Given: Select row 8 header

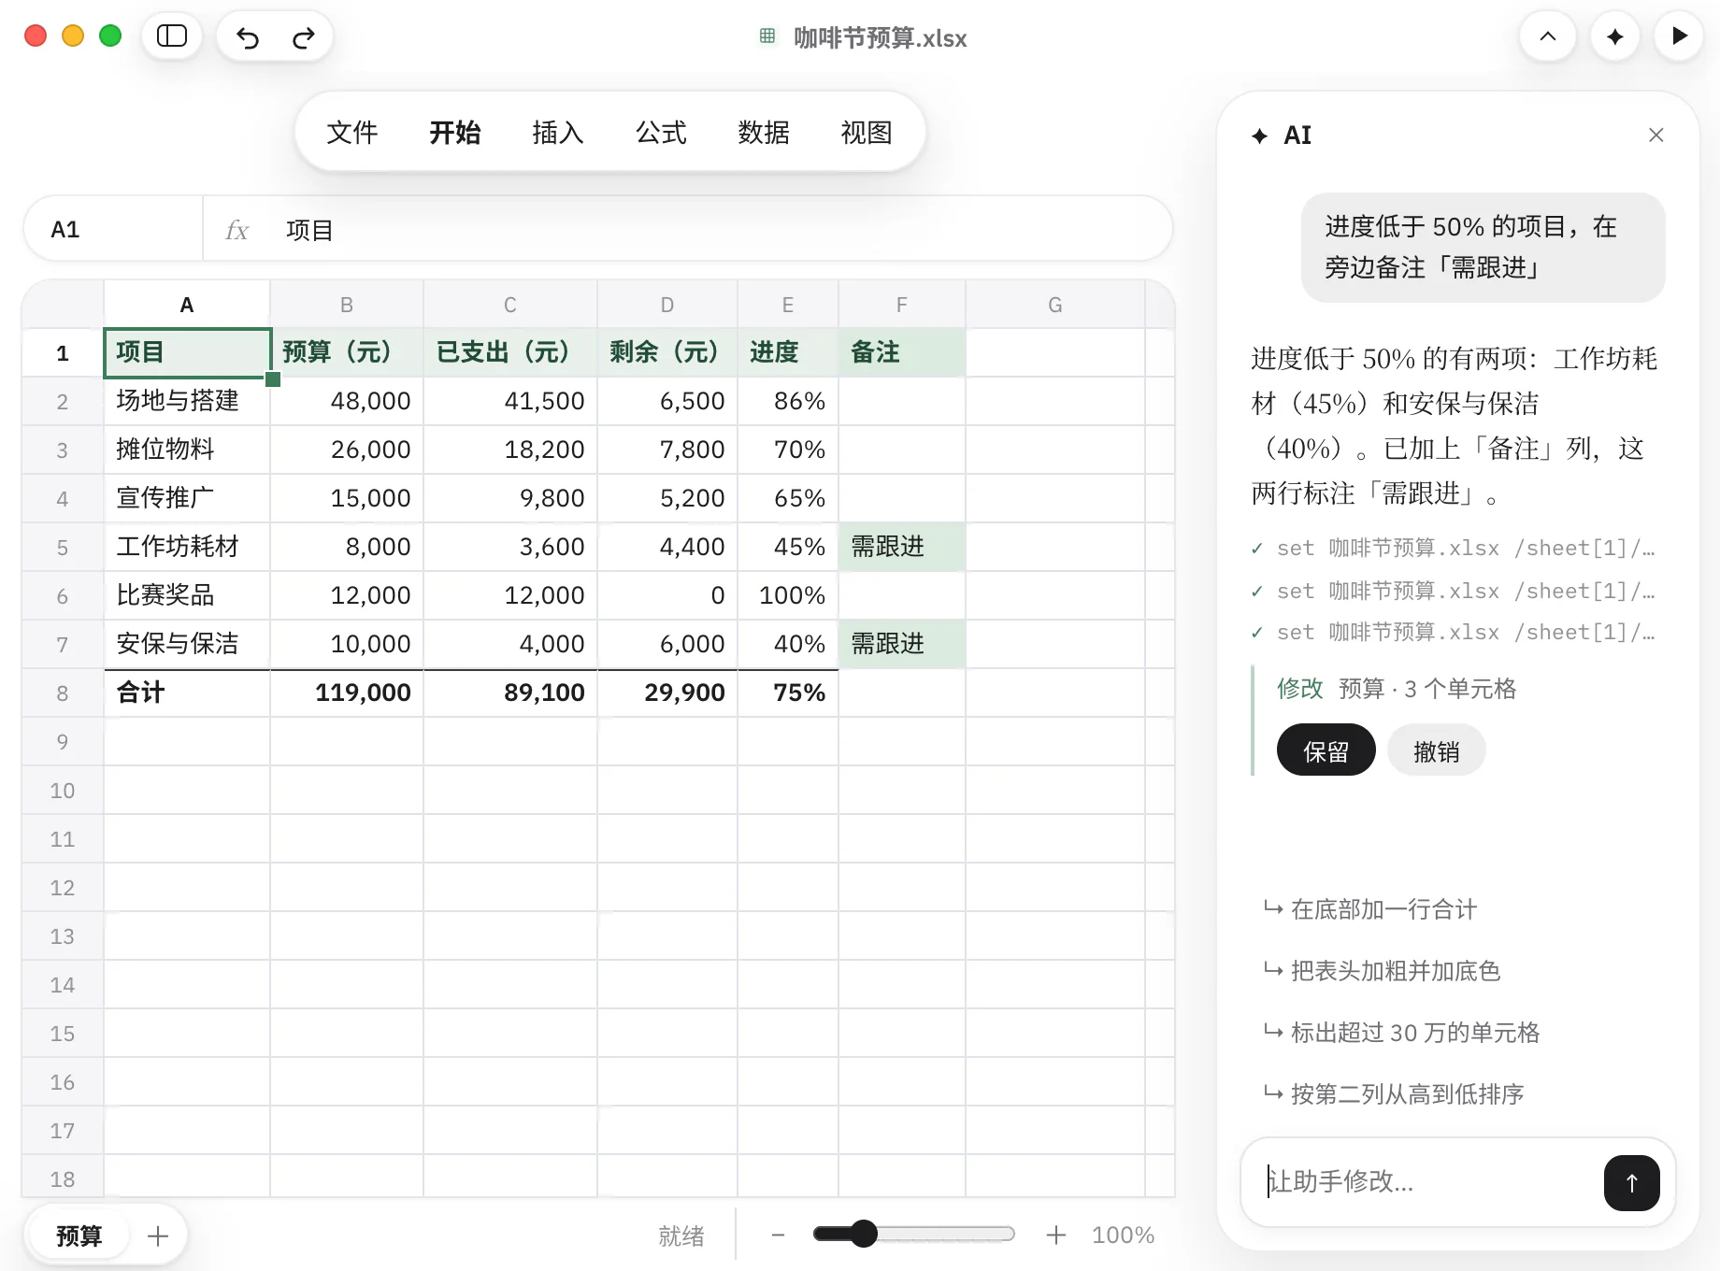Looking at the screenshot, I should click(63, 693).
